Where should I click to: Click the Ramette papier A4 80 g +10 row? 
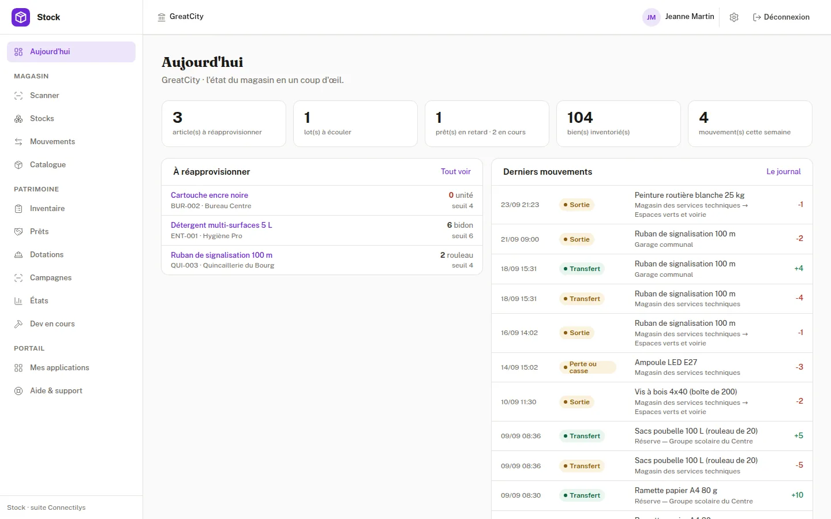click(x=652, y=495)
